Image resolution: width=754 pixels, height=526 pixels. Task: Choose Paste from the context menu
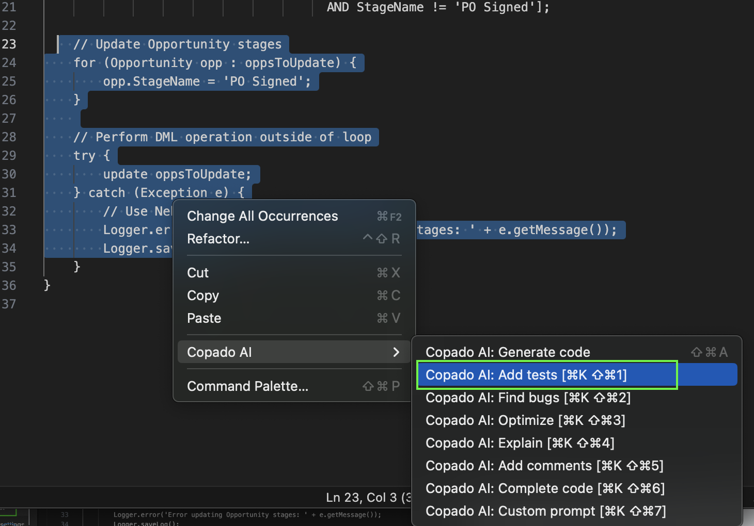[x=204, y=318]
